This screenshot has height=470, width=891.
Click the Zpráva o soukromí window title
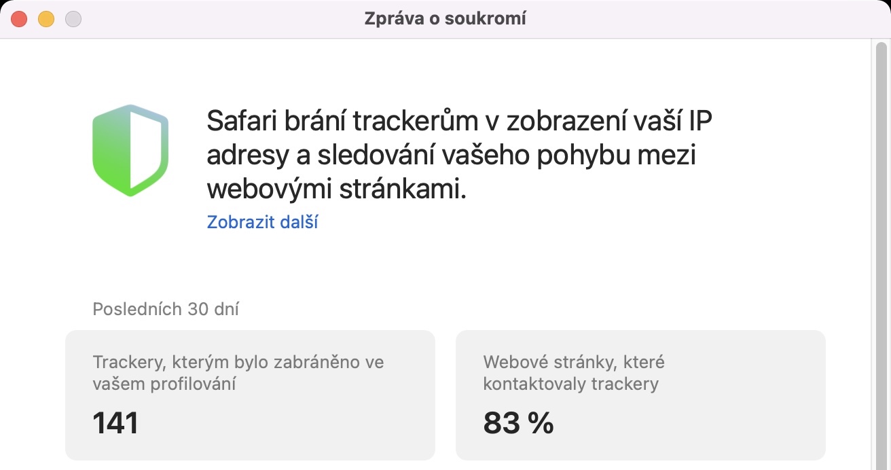(445, 19)
